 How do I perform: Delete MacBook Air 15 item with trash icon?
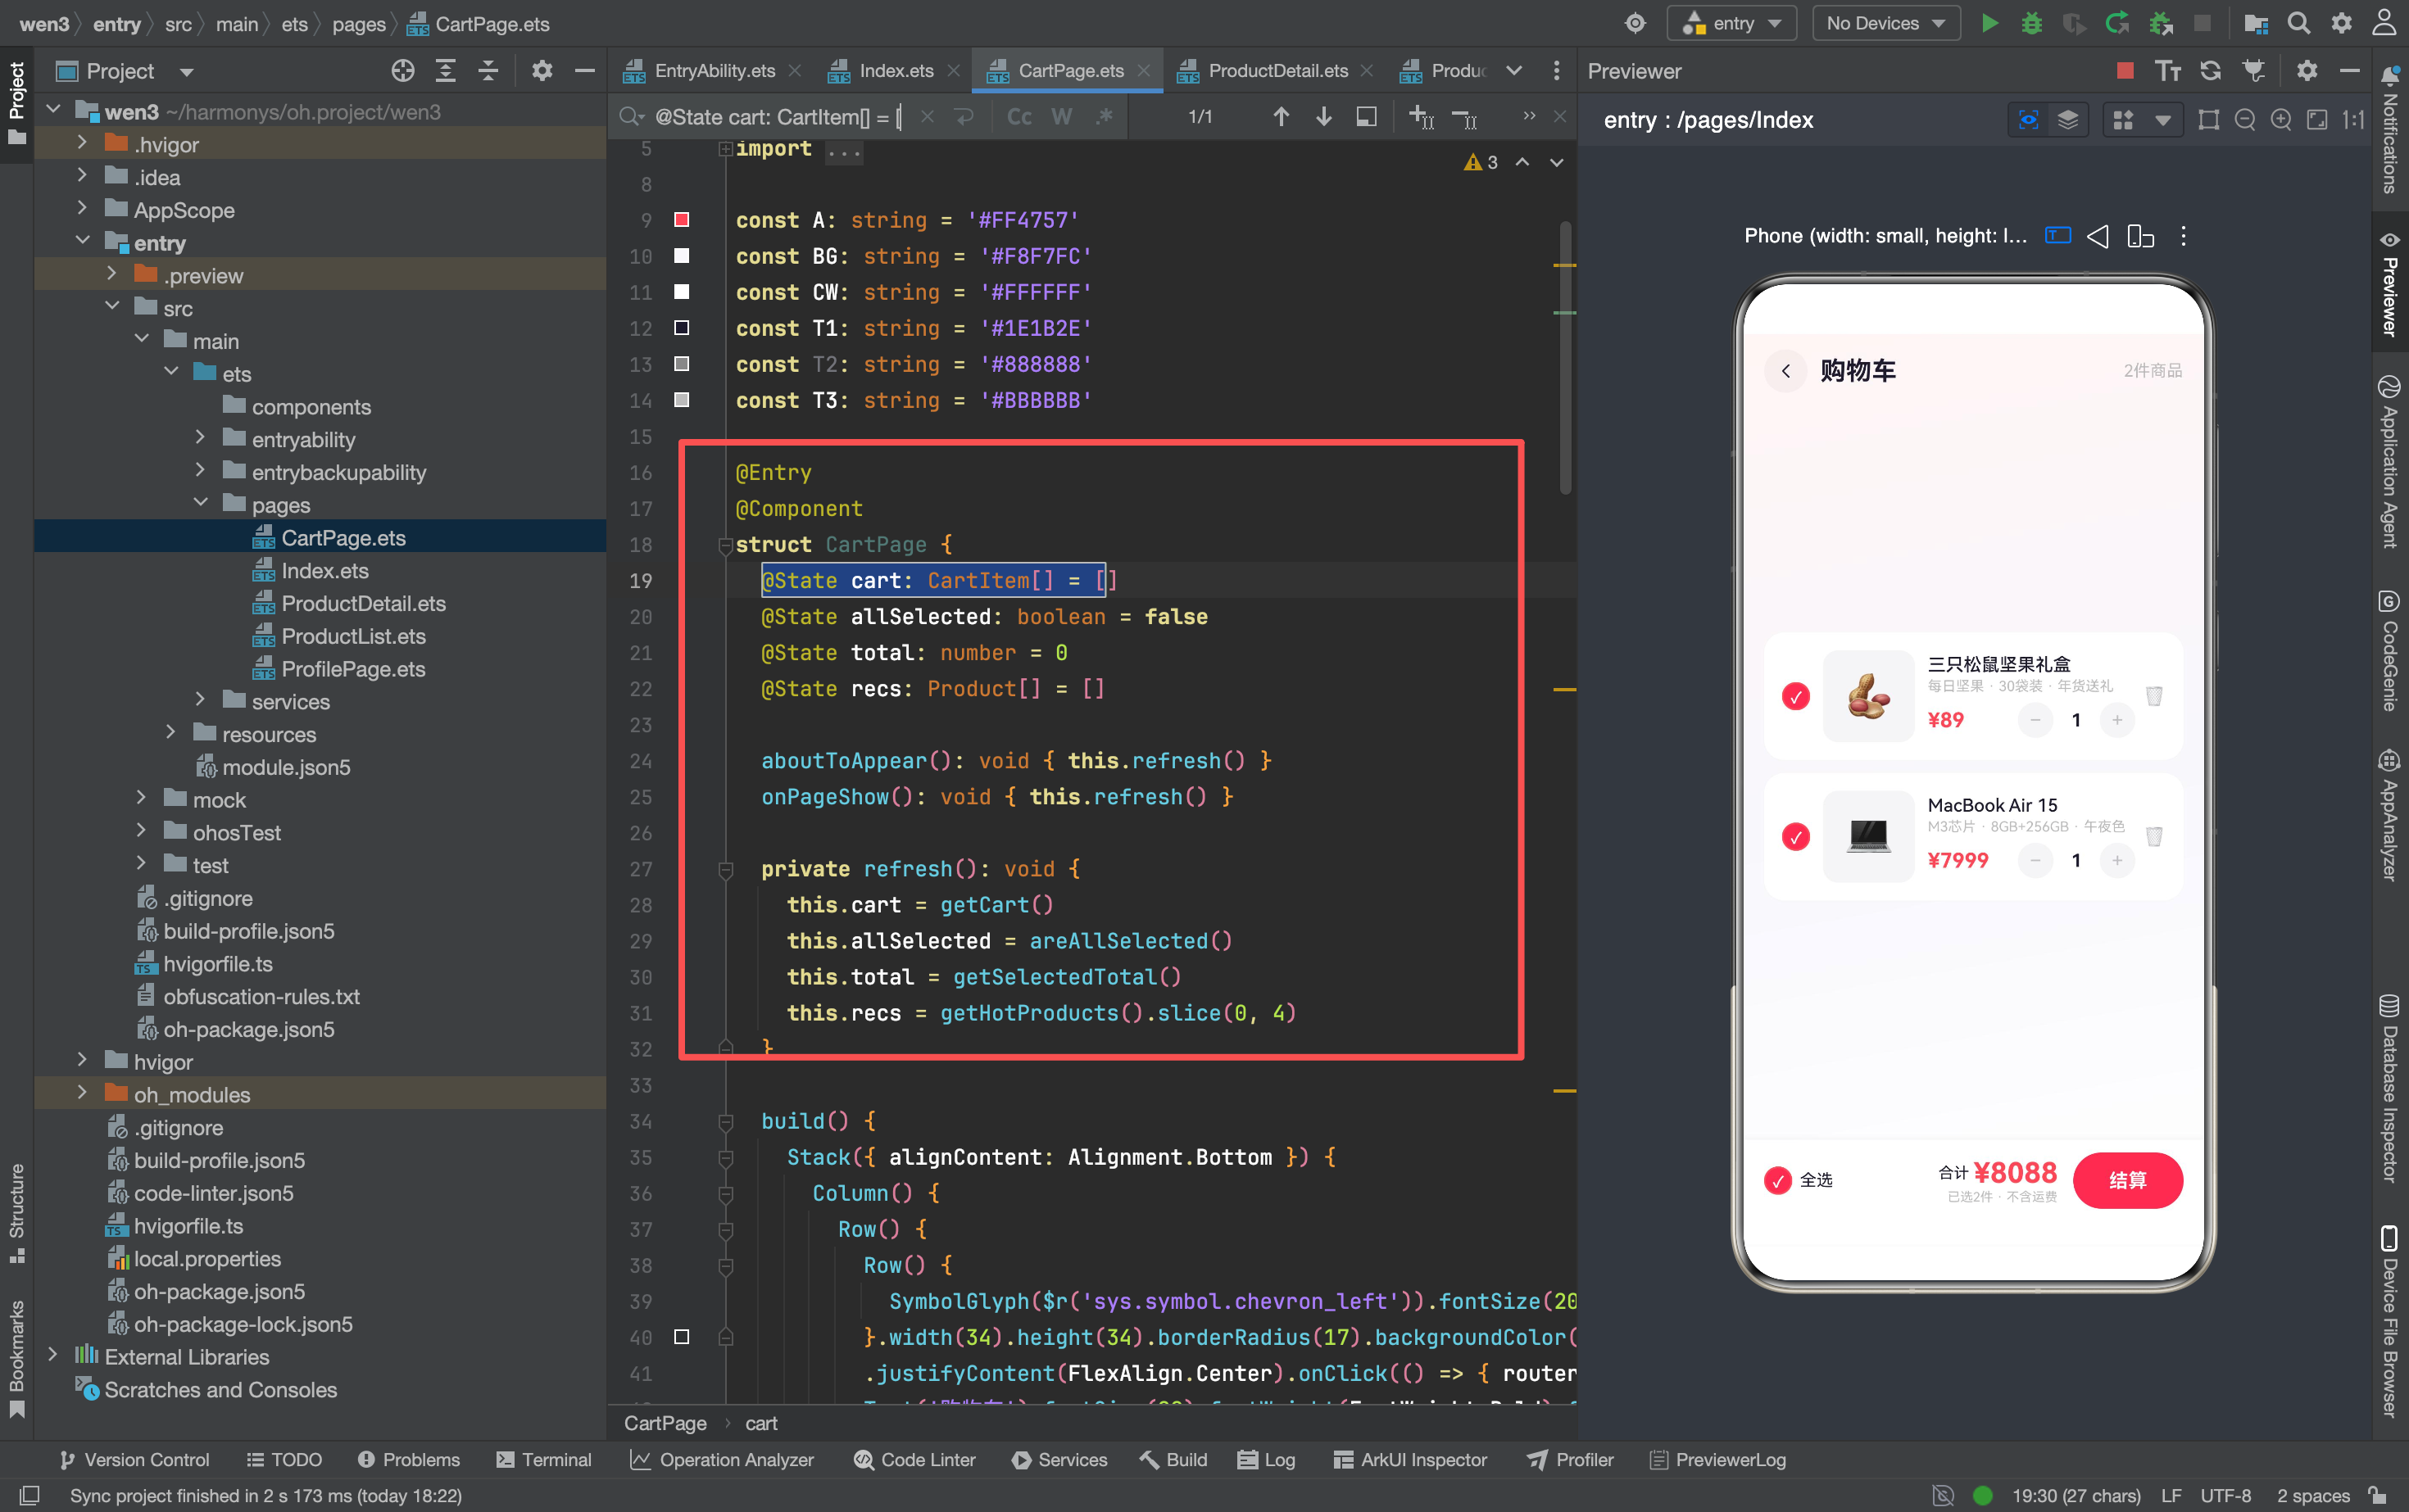(2154, 837)
